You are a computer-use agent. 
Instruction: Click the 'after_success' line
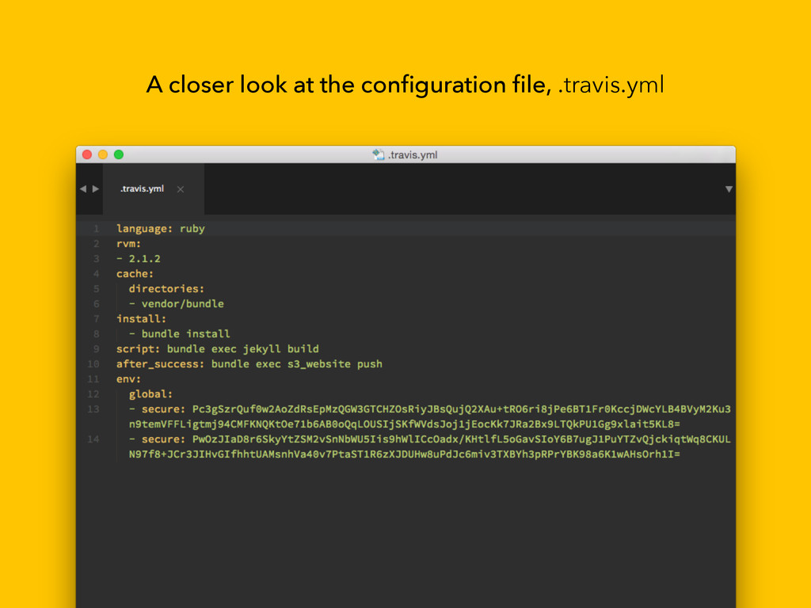[x=249, y=363]
